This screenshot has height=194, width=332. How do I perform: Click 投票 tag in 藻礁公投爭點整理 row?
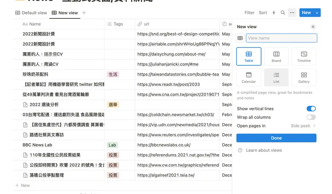113,175
